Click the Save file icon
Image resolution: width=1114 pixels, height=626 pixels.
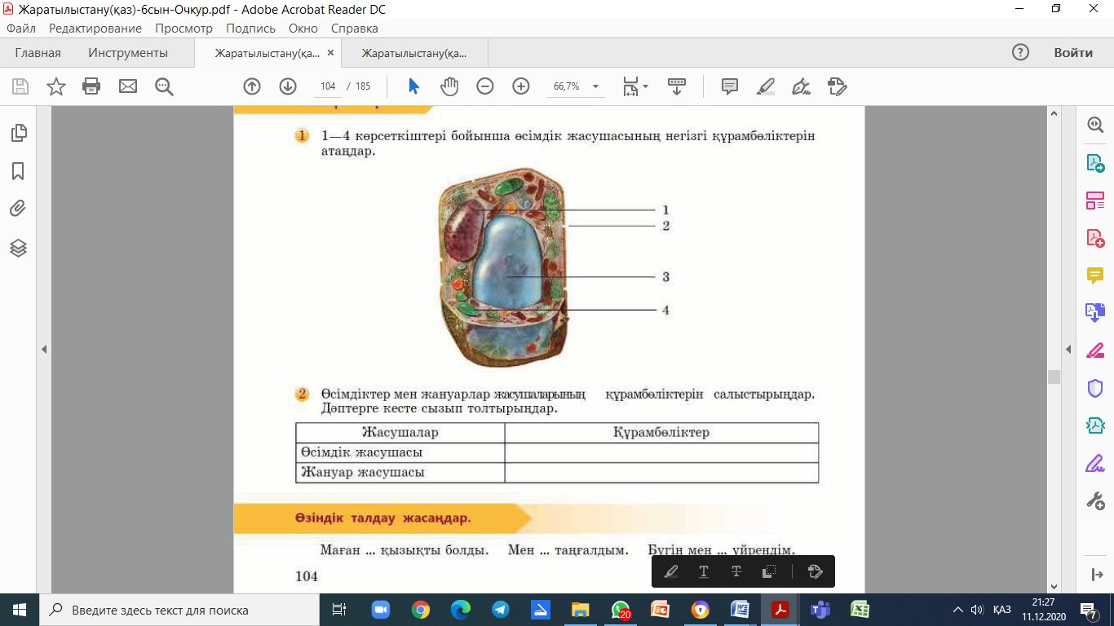click(20, 86)
